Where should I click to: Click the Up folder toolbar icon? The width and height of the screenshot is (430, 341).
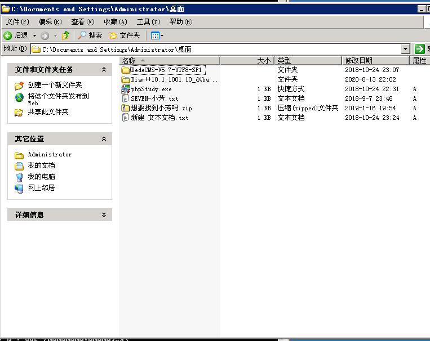coord(66,35)
